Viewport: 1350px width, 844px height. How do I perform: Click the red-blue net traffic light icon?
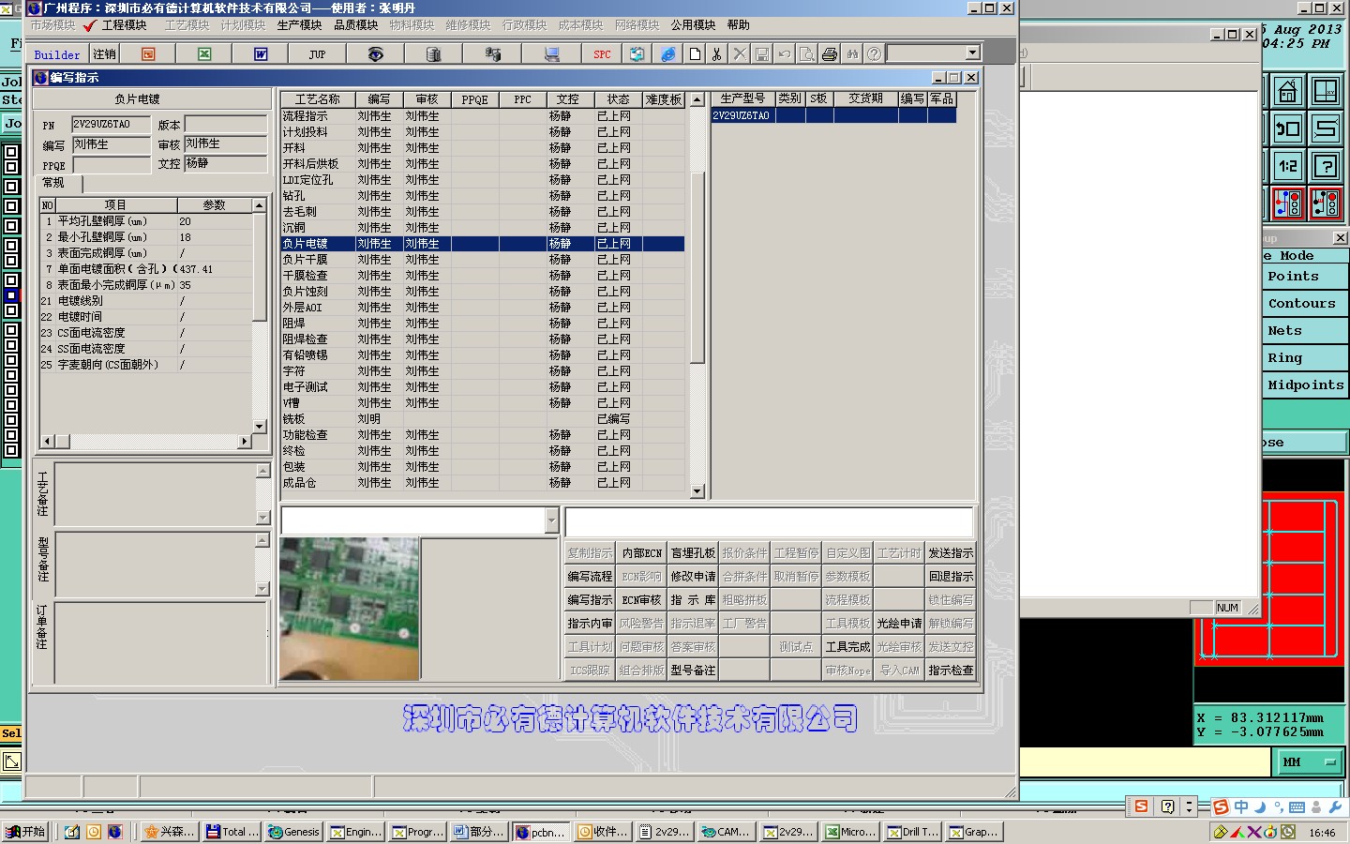1288,203
